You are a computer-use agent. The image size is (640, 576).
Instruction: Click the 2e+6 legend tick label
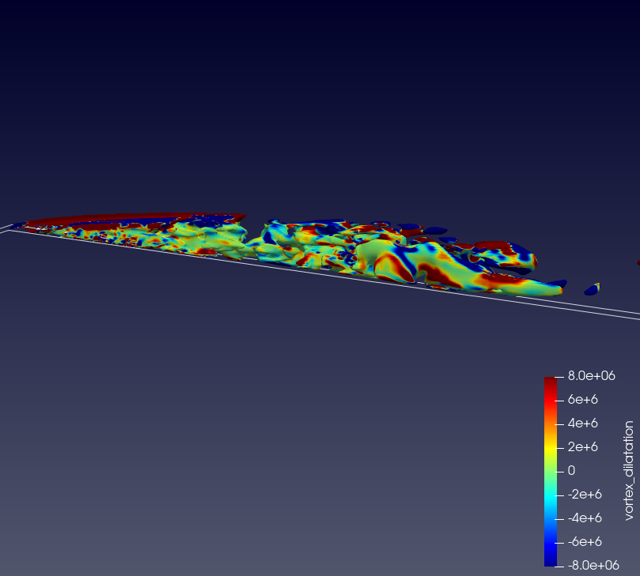coord(584,447)
